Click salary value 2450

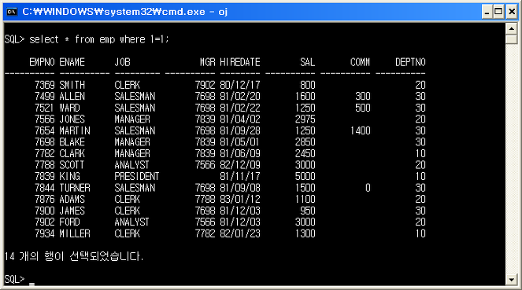pos(305,154)
